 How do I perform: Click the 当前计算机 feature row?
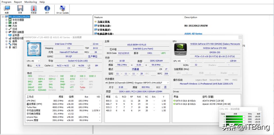pyautogui.click(x=104, y=22)
